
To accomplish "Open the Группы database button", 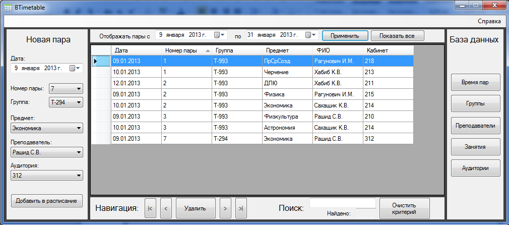I will [475, 104].
